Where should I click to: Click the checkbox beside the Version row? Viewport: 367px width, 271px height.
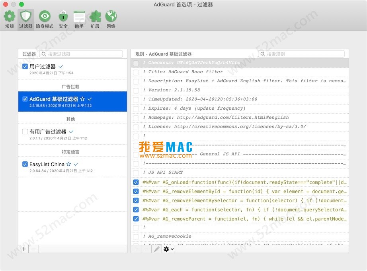(136, 91)
